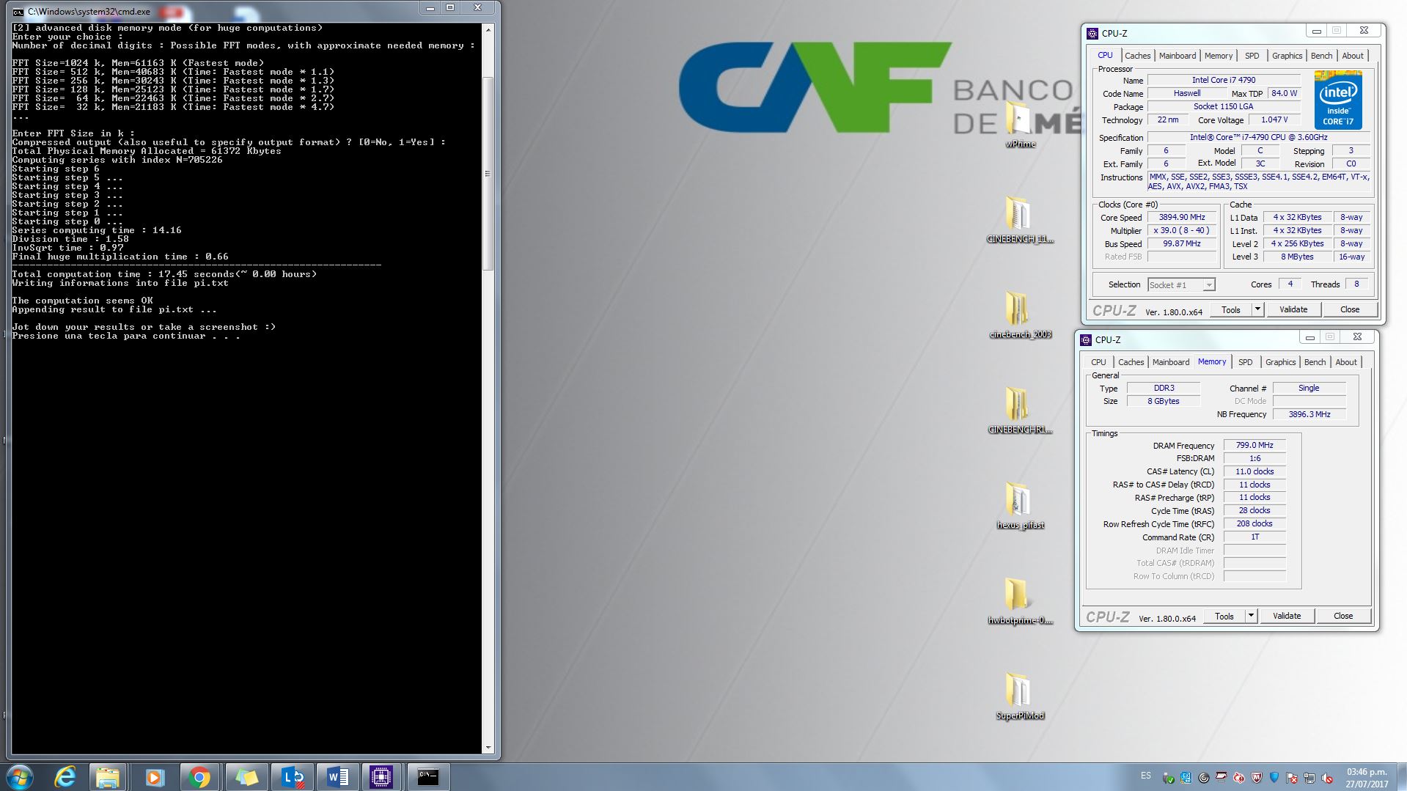
Task: Click the Safely Remove Hardware tray icon
Action: pyautogui.click(x=1169, y=778)
